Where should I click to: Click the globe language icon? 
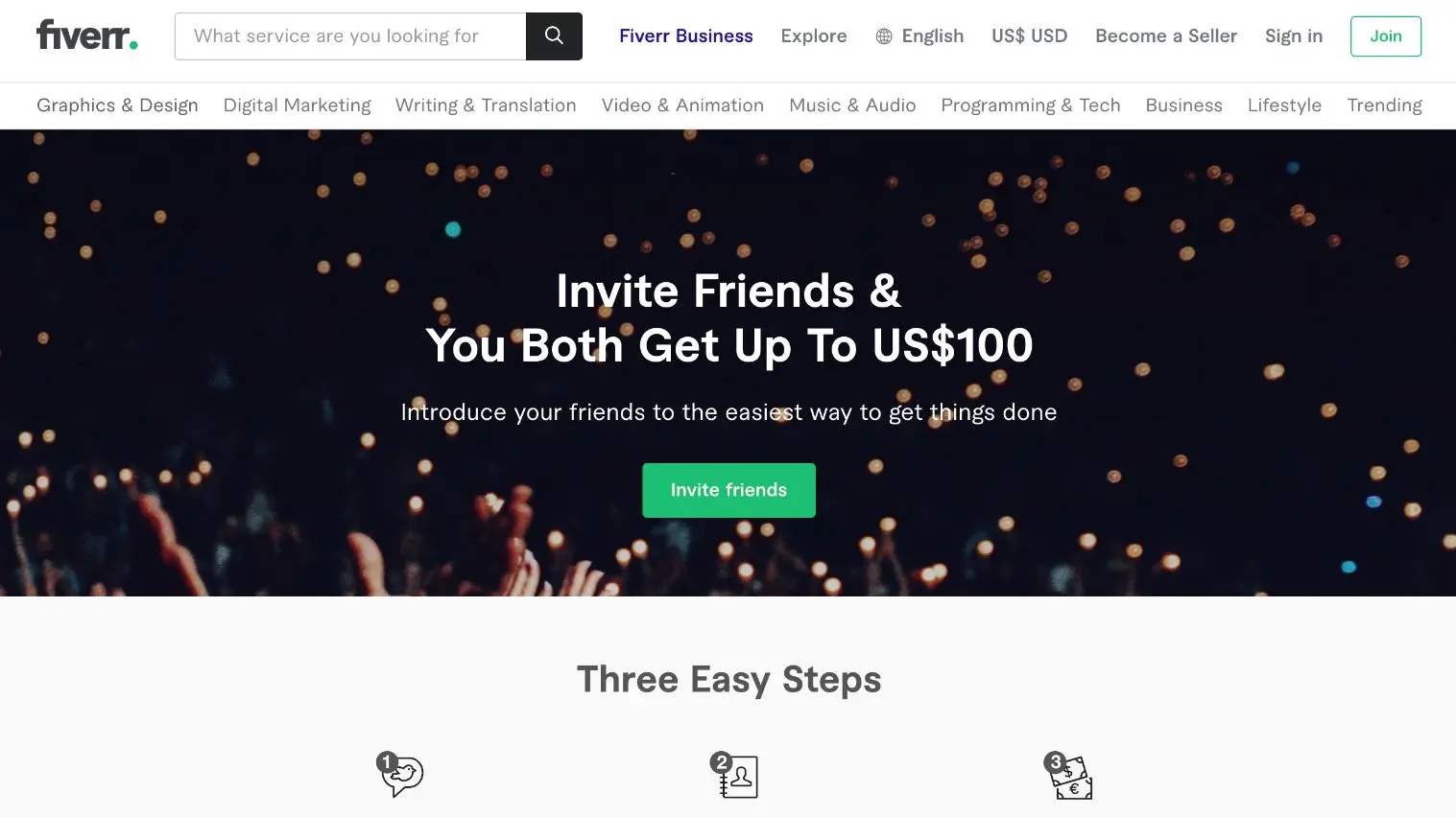pos(882,35)
